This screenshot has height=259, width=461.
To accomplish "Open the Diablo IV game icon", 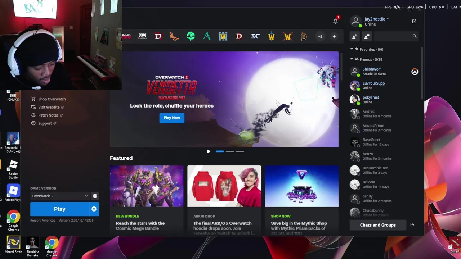I will (158, 36).
